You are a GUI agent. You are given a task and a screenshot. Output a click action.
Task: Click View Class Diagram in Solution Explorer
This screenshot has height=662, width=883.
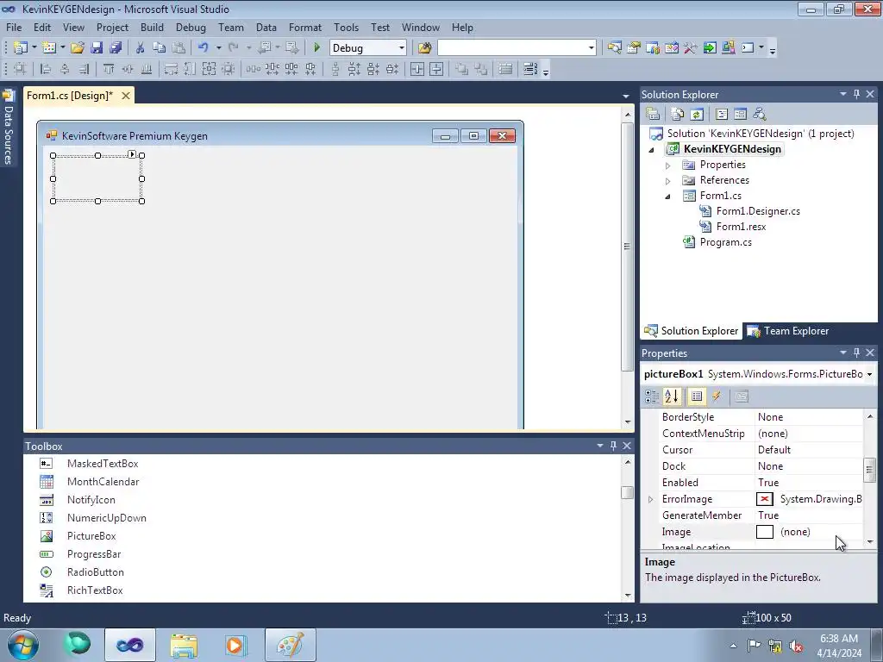pos(760,115)
